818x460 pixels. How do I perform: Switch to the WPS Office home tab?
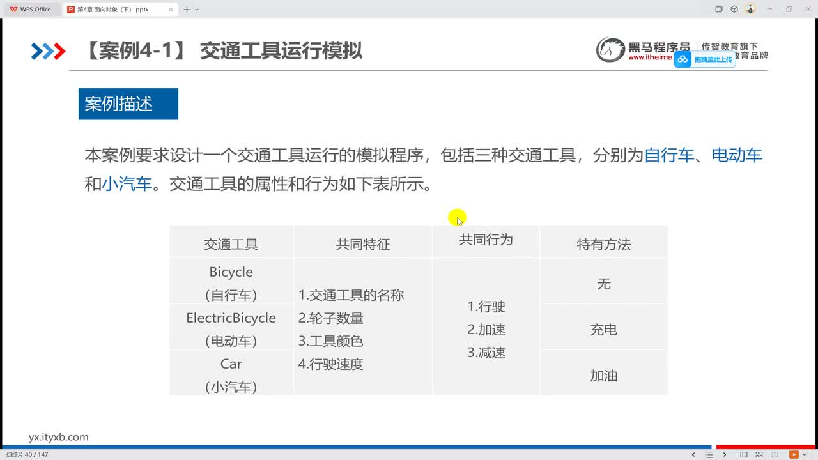31,10
